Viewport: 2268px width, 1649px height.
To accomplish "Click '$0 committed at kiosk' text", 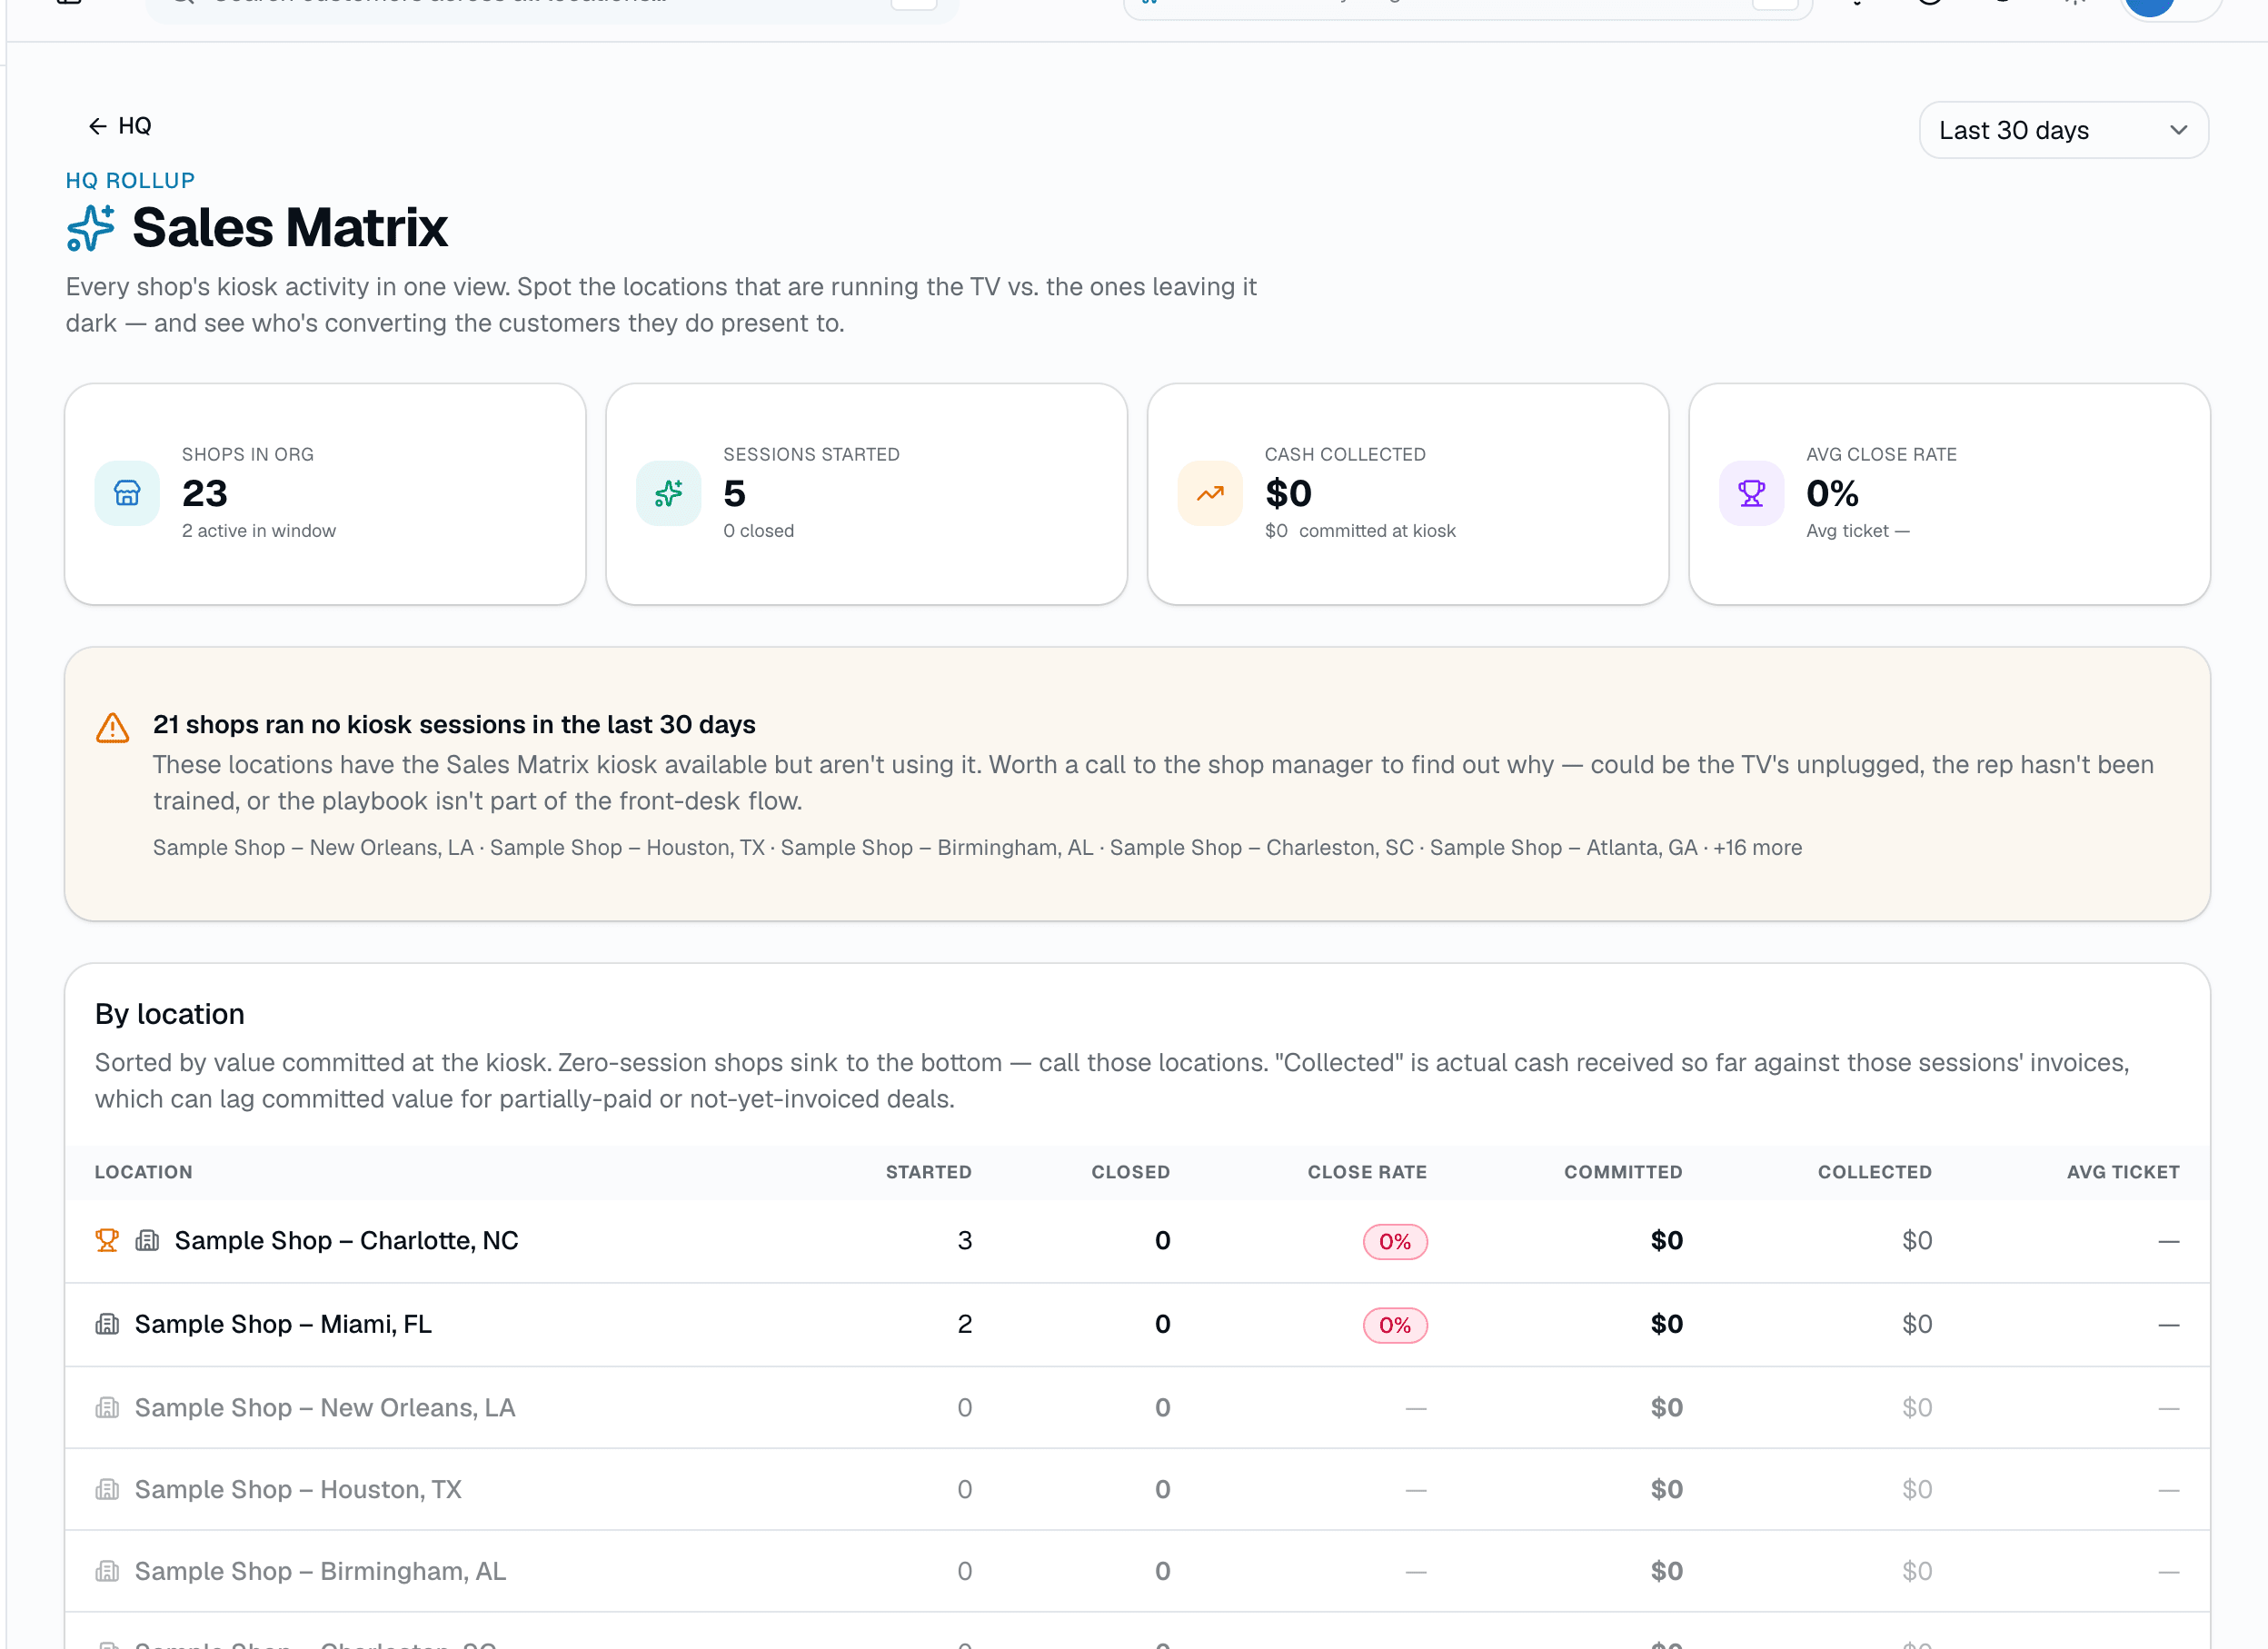I will (x=1360, y=531).
